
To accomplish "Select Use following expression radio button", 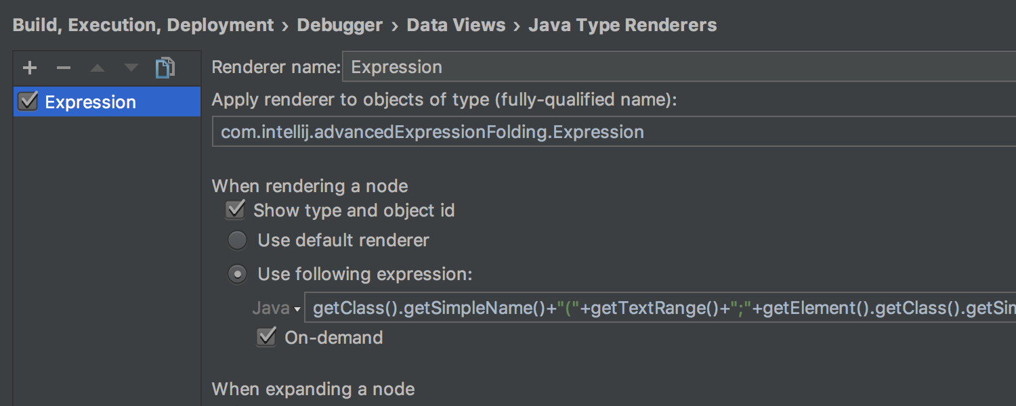I will pyautogui.click(x=237, y=274).
